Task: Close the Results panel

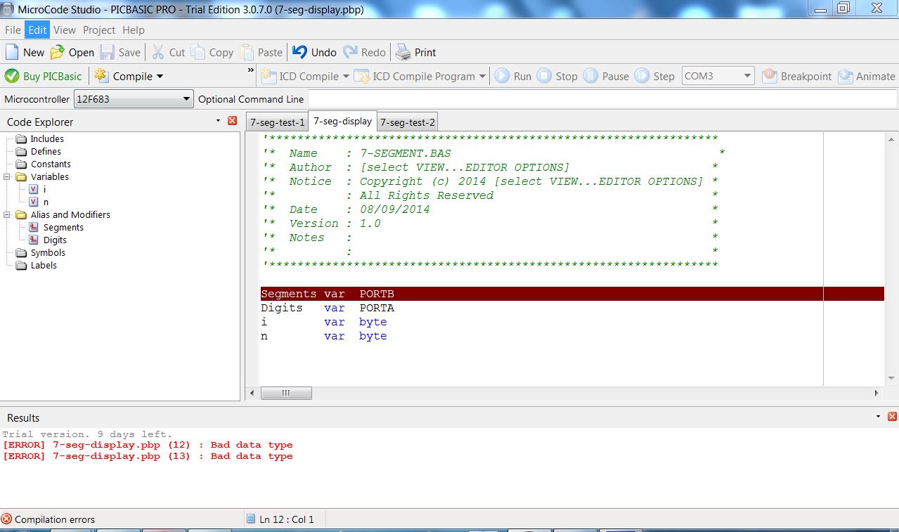Action: [892, 417]
